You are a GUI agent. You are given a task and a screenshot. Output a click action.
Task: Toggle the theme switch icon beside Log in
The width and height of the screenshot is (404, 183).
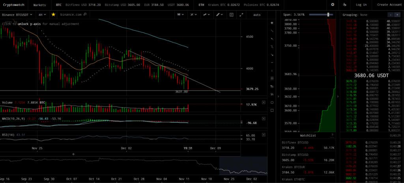[345, 5]
